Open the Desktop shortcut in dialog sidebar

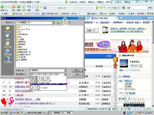8,37
